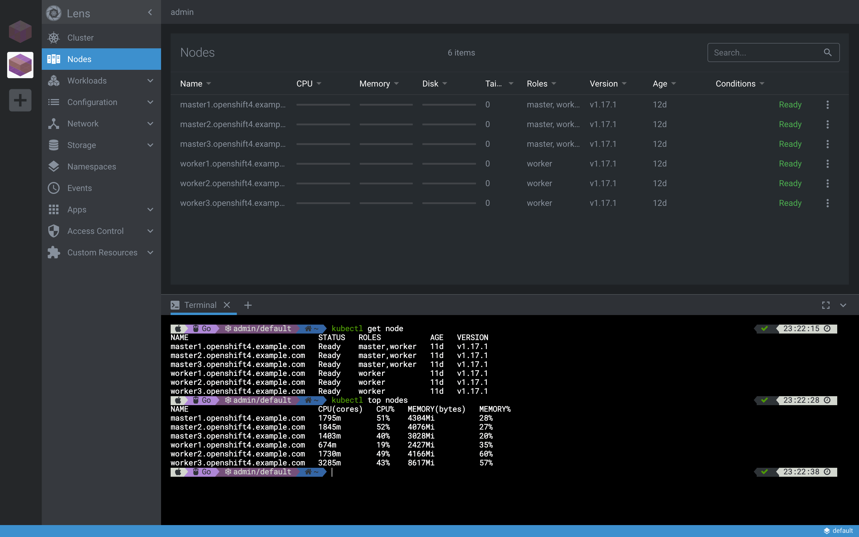Open the Cluster overview page

81,38
